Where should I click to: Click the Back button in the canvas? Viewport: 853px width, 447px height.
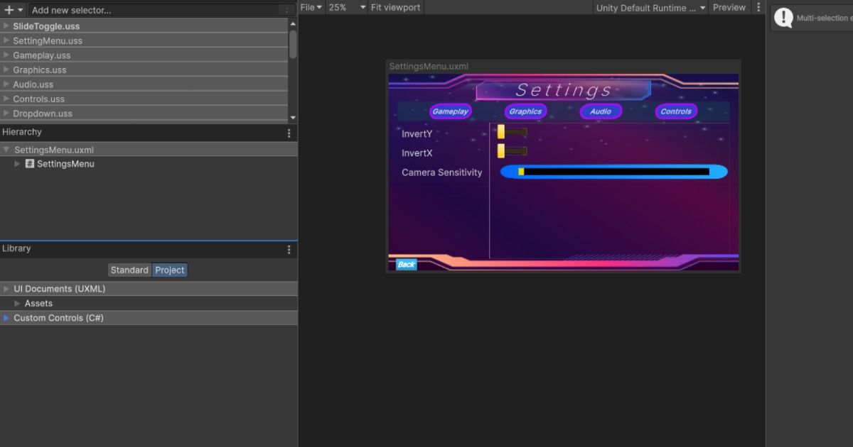(x=405, y=264)
